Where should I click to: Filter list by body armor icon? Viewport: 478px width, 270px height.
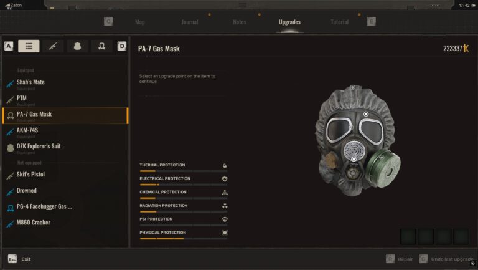click(77, 46)
